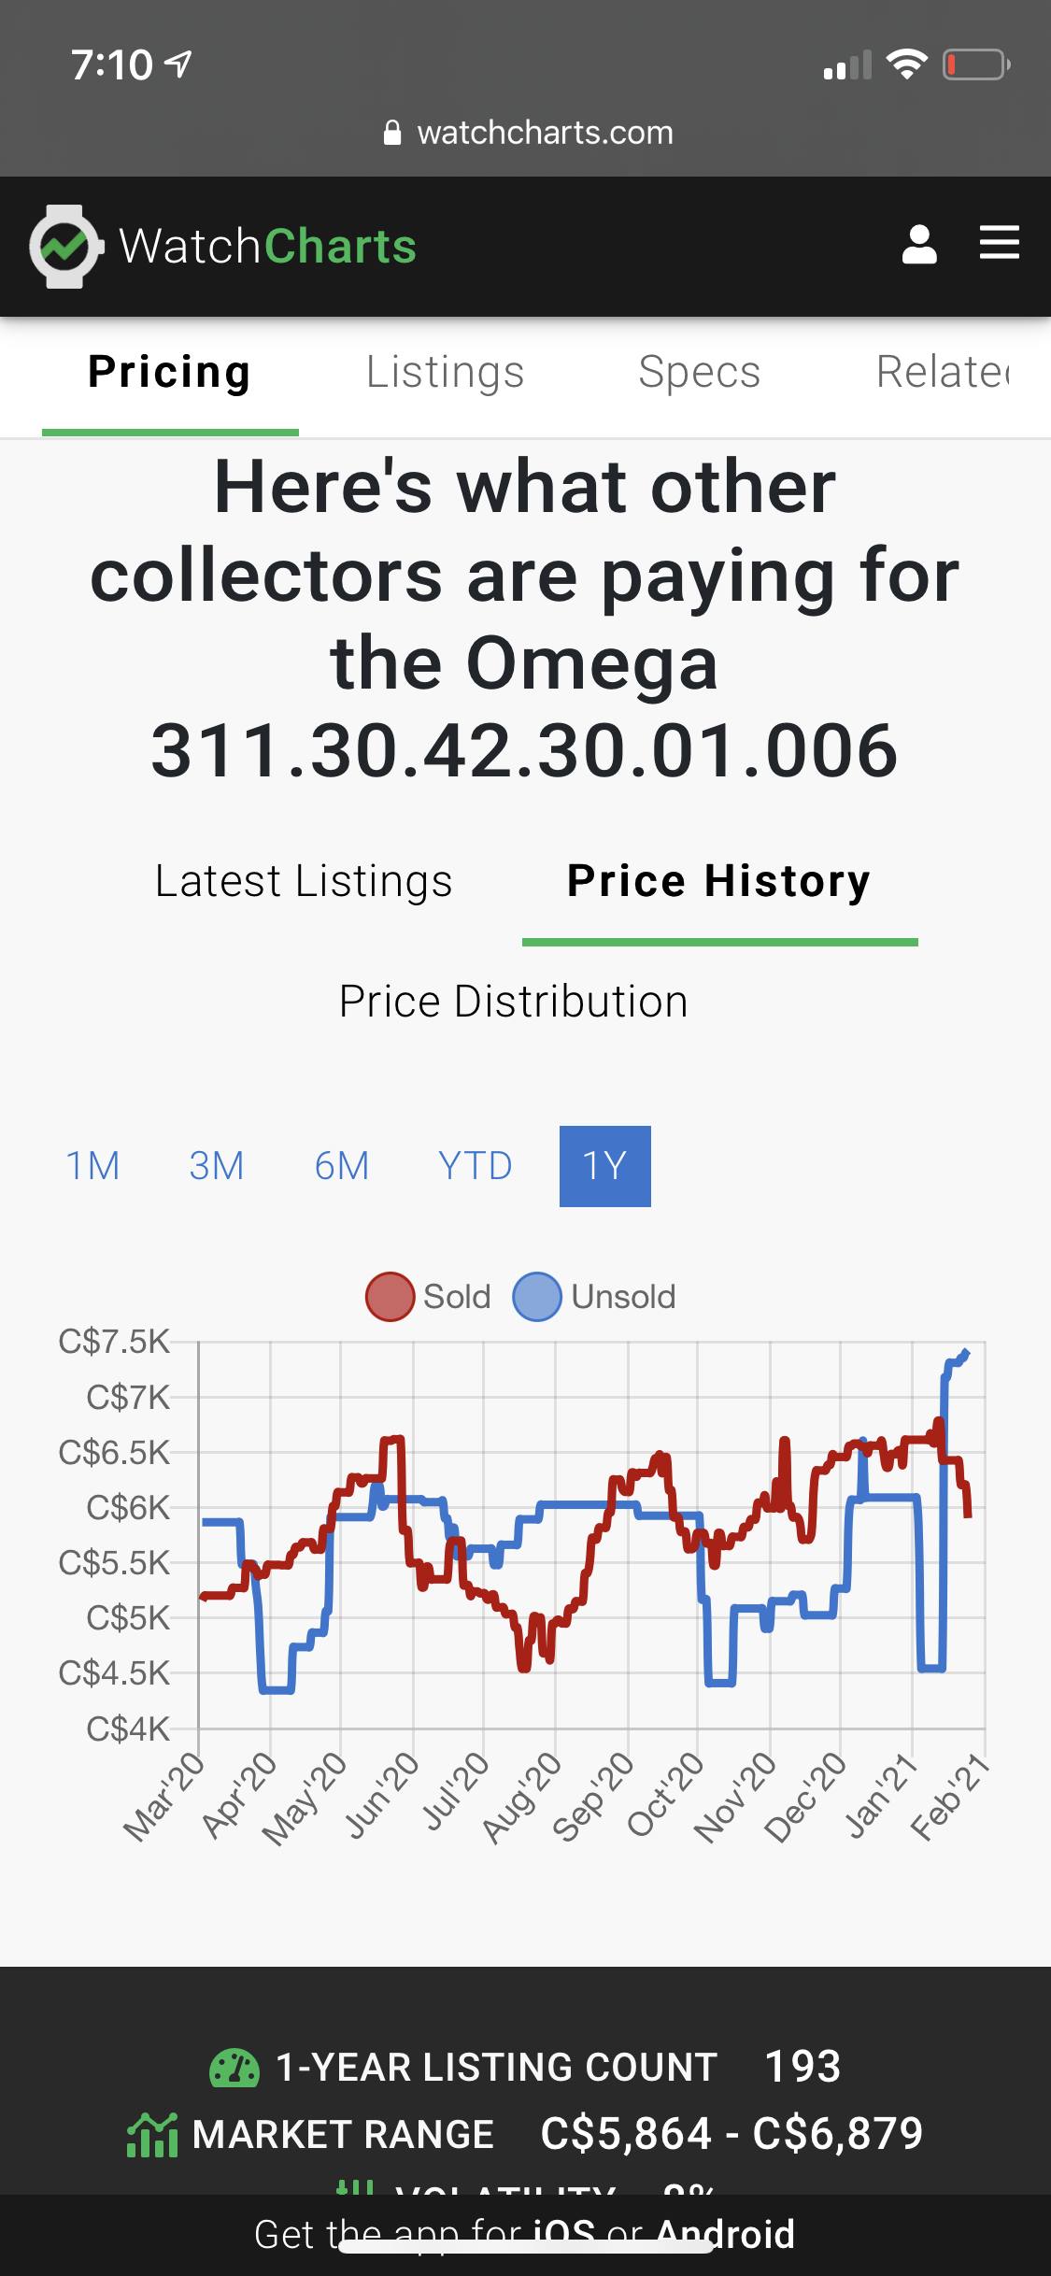
Task: Select the 6M time range
Action: click(342, 1166)
